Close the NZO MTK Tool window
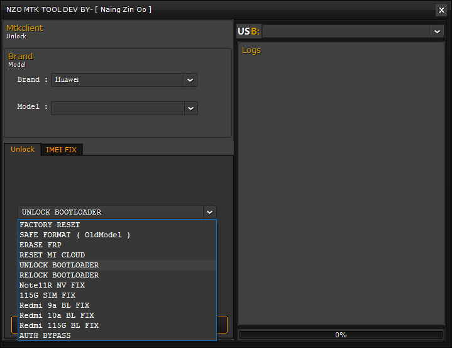The height and width of the screenshot is (348, 452). pos(441,9)
